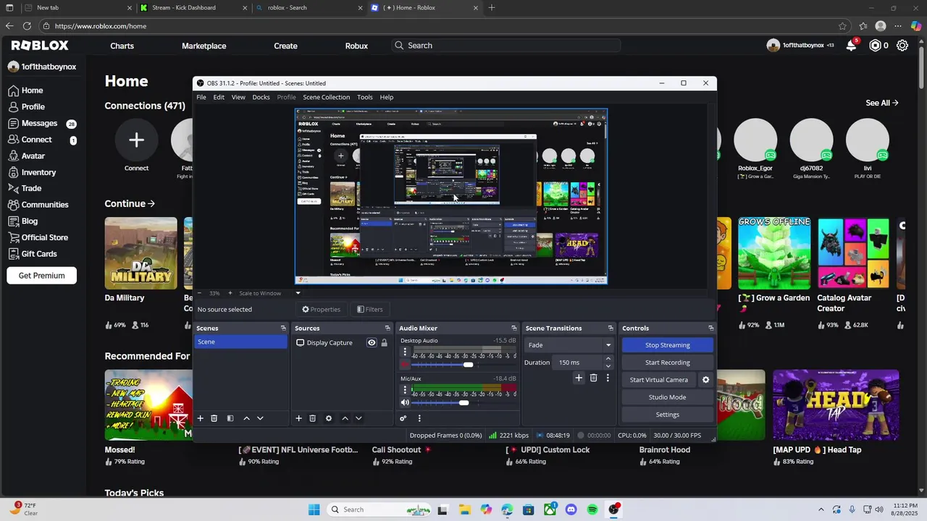Click See All connections link

(x=881, y=103)
